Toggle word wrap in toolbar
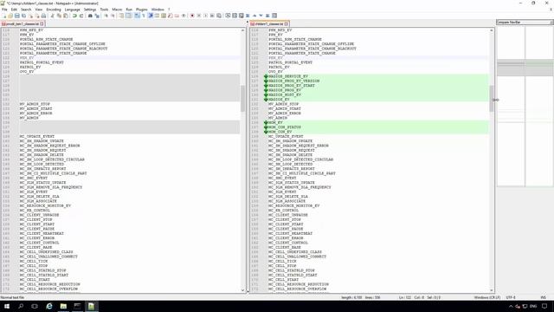The width and height of the screenshot is (554, 312). point(137,16)
